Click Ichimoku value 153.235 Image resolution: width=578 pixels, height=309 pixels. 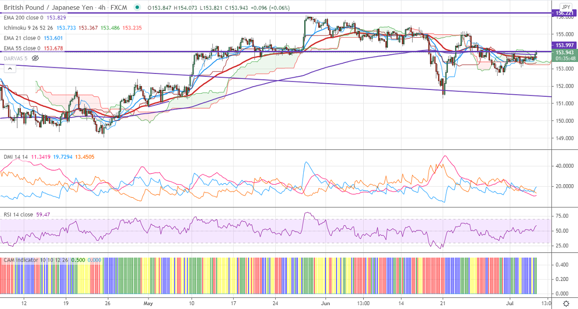pos(132,28)
